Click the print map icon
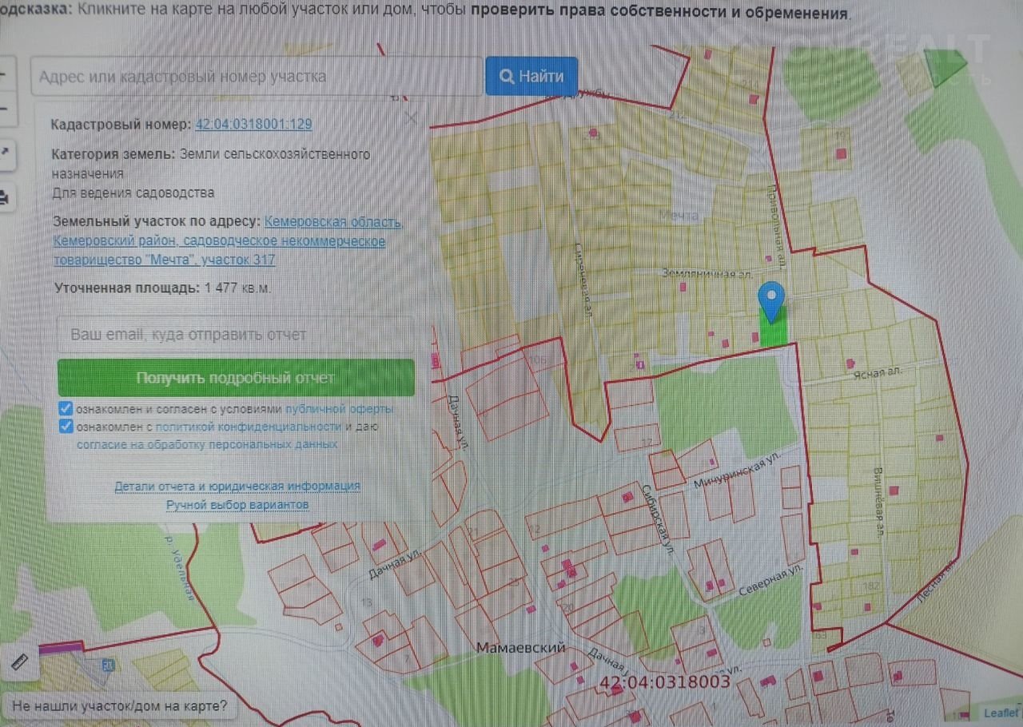The image size is (1023, 727). (x=4, y=197)
